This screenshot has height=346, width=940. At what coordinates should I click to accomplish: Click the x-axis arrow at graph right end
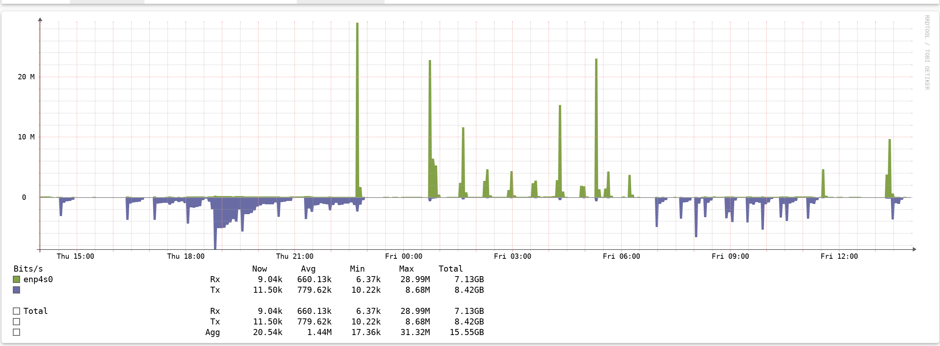point(914,249)
